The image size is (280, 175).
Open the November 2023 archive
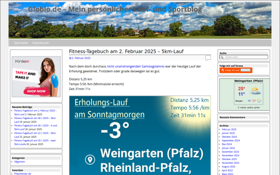[x=231, y=155]
